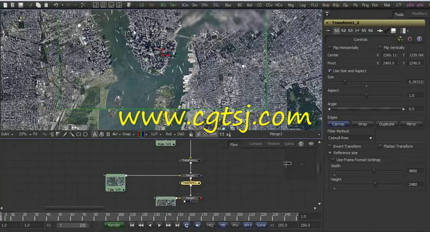Add a Blur tool from toolbar
The width and height of the screenshot is (430, 232).
[x=228, y=5]
